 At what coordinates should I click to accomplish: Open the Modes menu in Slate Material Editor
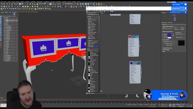click(x=88, y=10)
